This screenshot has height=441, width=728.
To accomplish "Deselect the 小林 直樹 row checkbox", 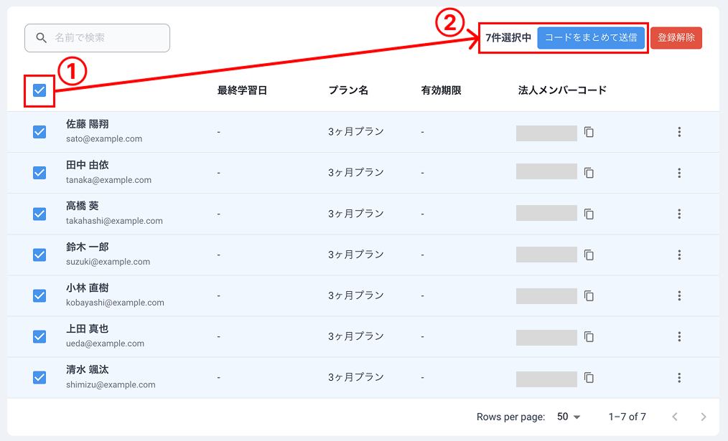I will 39,295.
